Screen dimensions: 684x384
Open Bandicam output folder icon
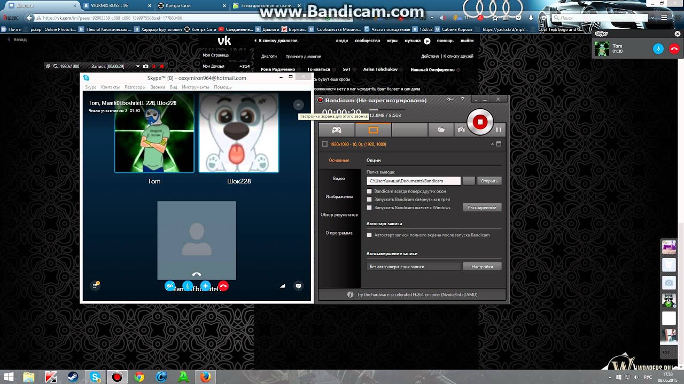coord(441,130)
